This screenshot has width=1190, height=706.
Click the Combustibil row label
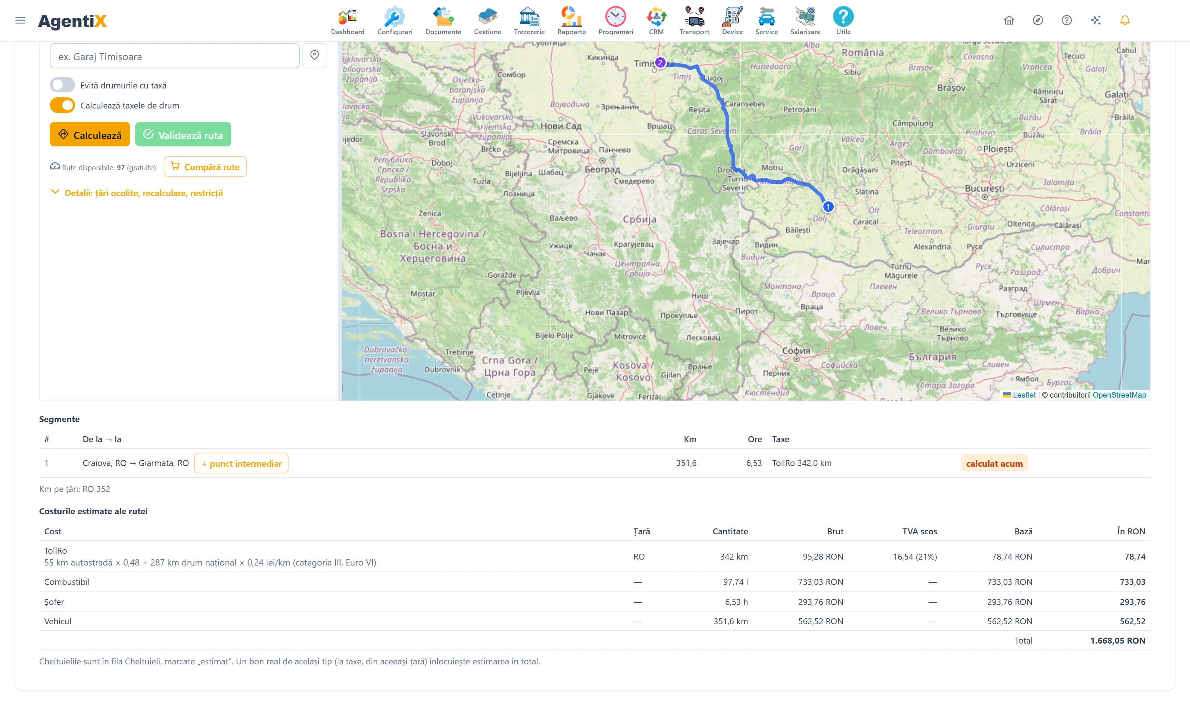[67, 582]
